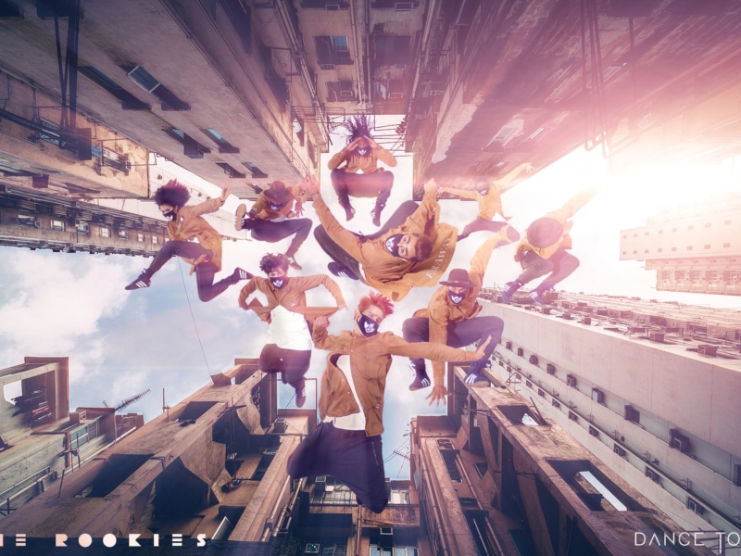Select the far-right dancer with round hat
This screenshot has width=741, height=556.
coord(545,246)
